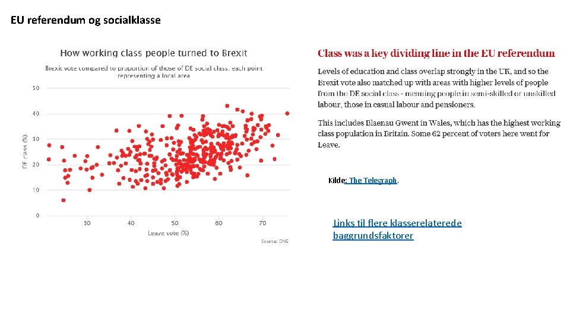
Task: Click the paragraph mentioning Blaenau Gwent in Wales
Action: [x=439, y=133]
